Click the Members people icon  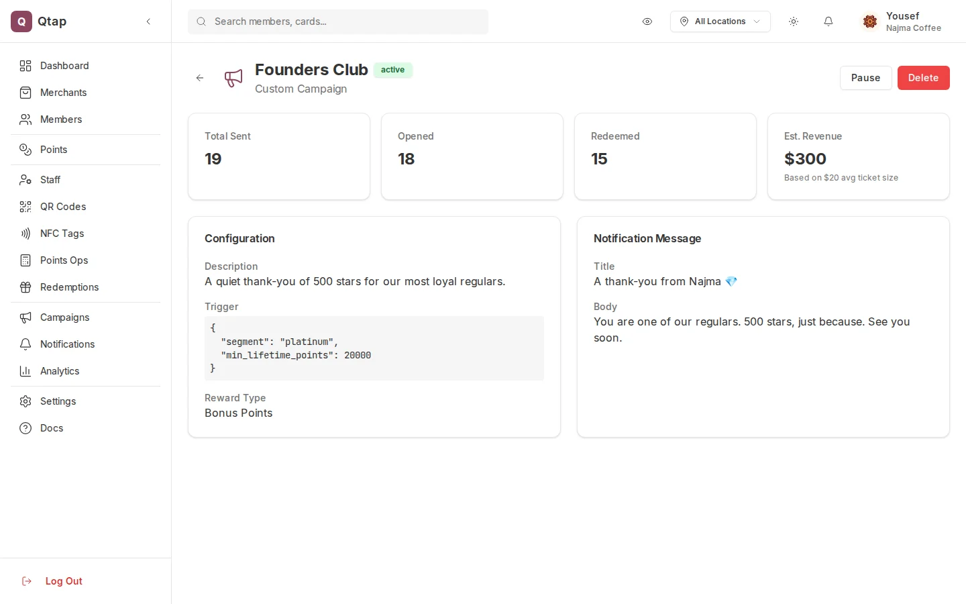coord(25,119)
